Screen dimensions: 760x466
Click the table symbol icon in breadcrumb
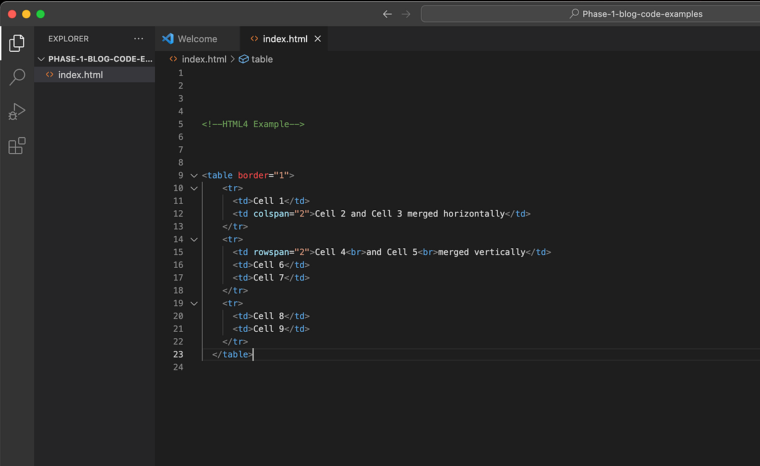coord(244,59)
